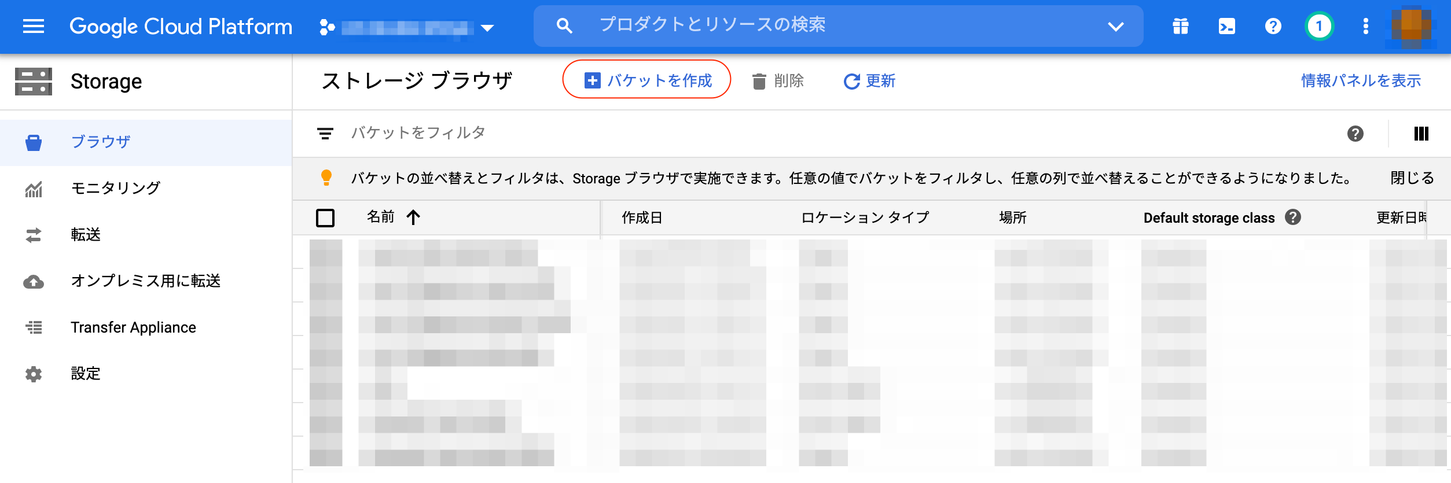Open notifications badge showing 1
The height and width of the screenshot is (483, 1451).
click(x=1319, y=26)
